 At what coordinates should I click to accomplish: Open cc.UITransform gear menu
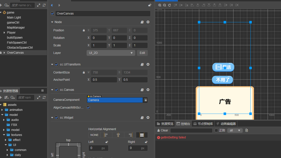[x=148, y=64]
